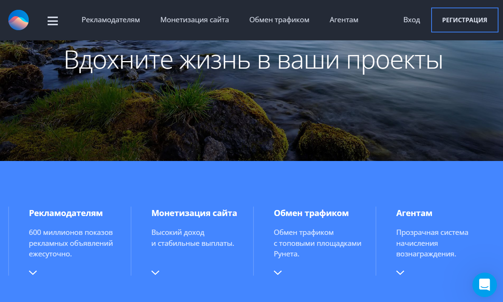Click the РЕГИСТРАЦИЯ button
The width and height of the screenshot is (503, 302).
[465, 20]
